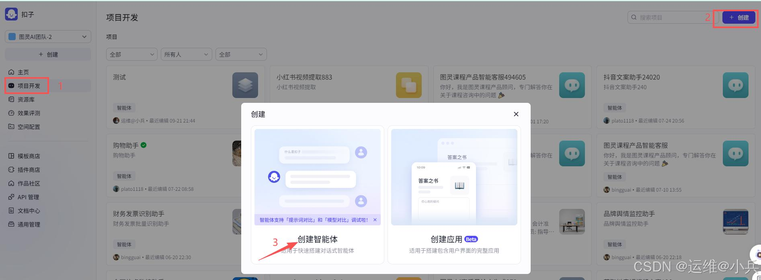The width and height of the screenshot is (761, 280).
Task: Click the green verified badge on 购物助手
Action: click(x=144, y=145)
